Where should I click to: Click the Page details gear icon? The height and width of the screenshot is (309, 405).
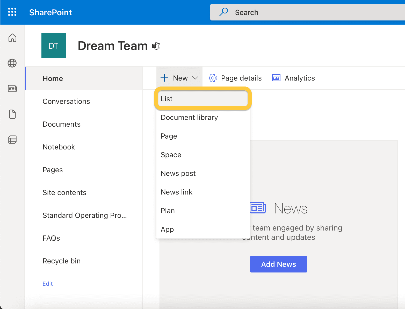tap(213, 78)
